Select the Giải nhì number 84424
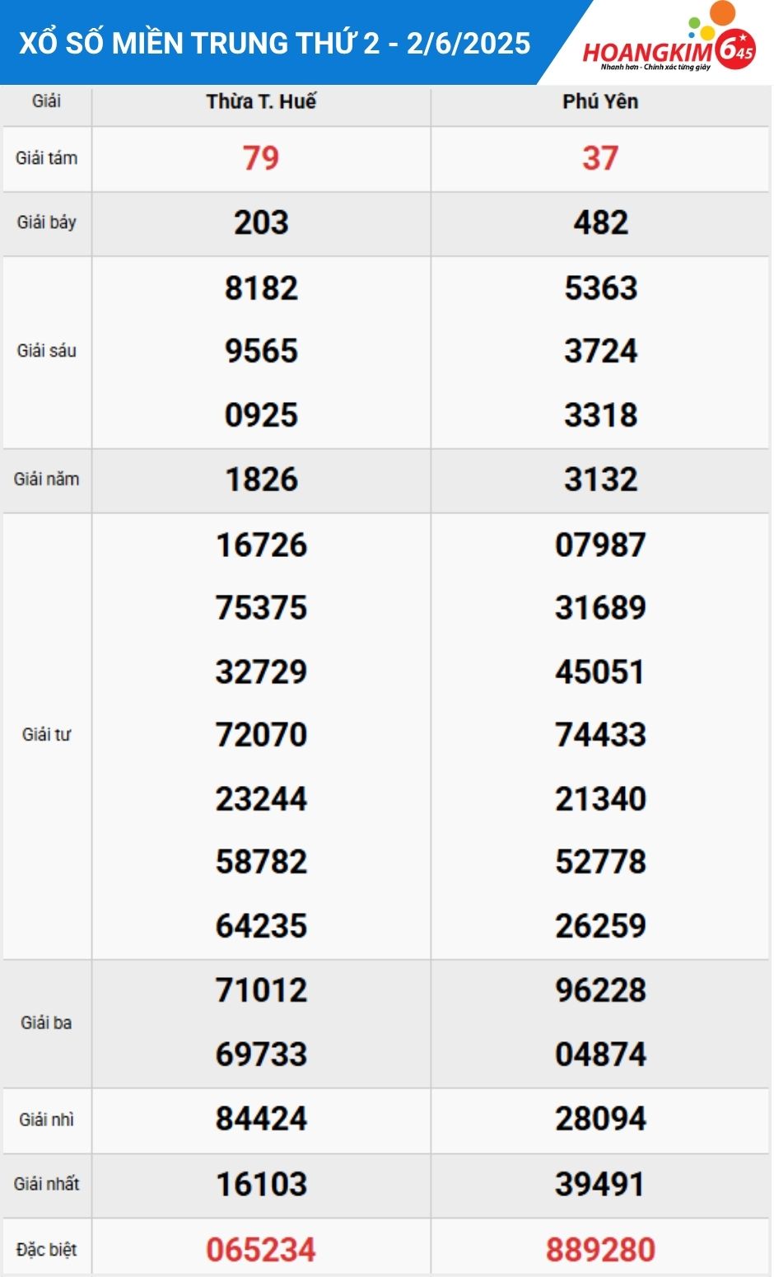 pyautogui.click(x=261, y=1119)
